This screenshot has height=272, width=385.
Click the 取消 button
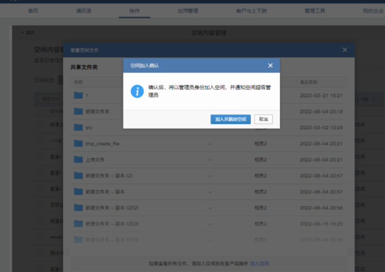click(263, 119)
